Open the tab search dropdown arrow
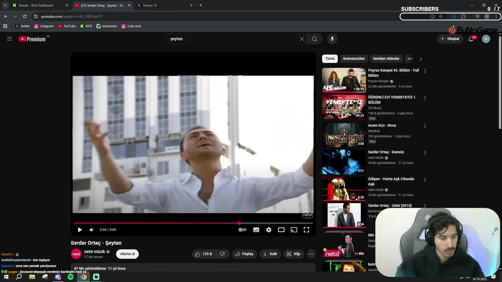This screenshot has width=502, height=282. click(x=5, y=5)
